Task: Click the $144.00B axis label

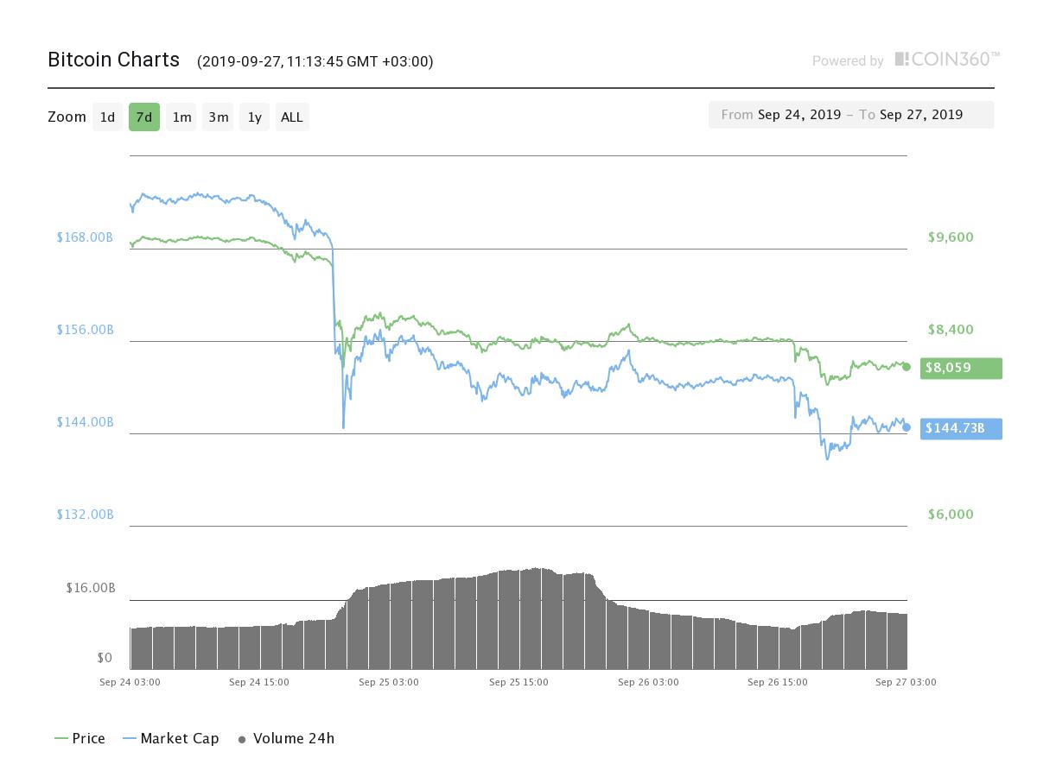Action: pos(85,421)
